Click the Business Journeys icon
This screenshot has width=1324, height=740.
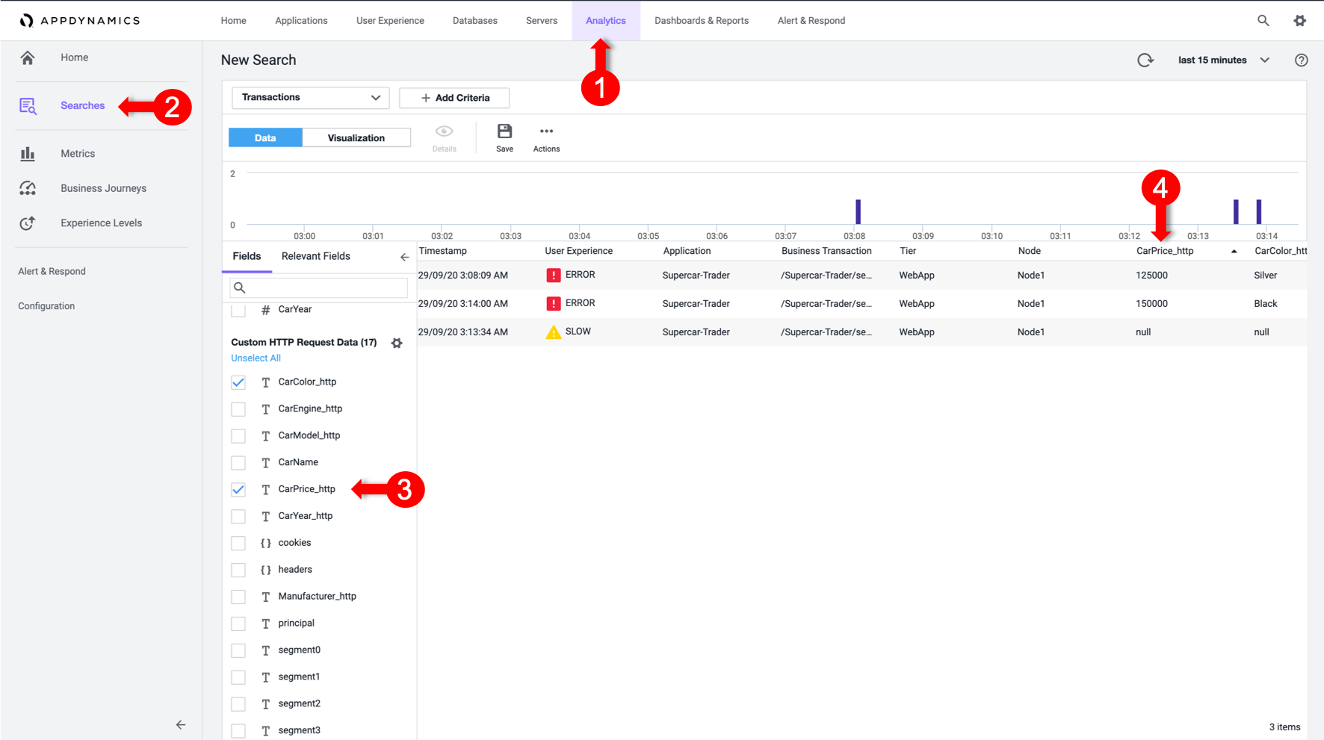click(x=28, y=188)
